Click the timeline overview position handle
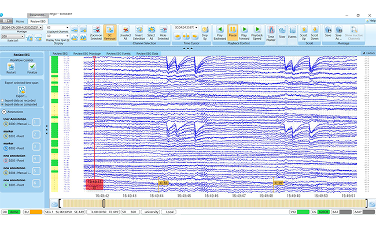This screenshot has height=228, width=376. click(104, 203)
